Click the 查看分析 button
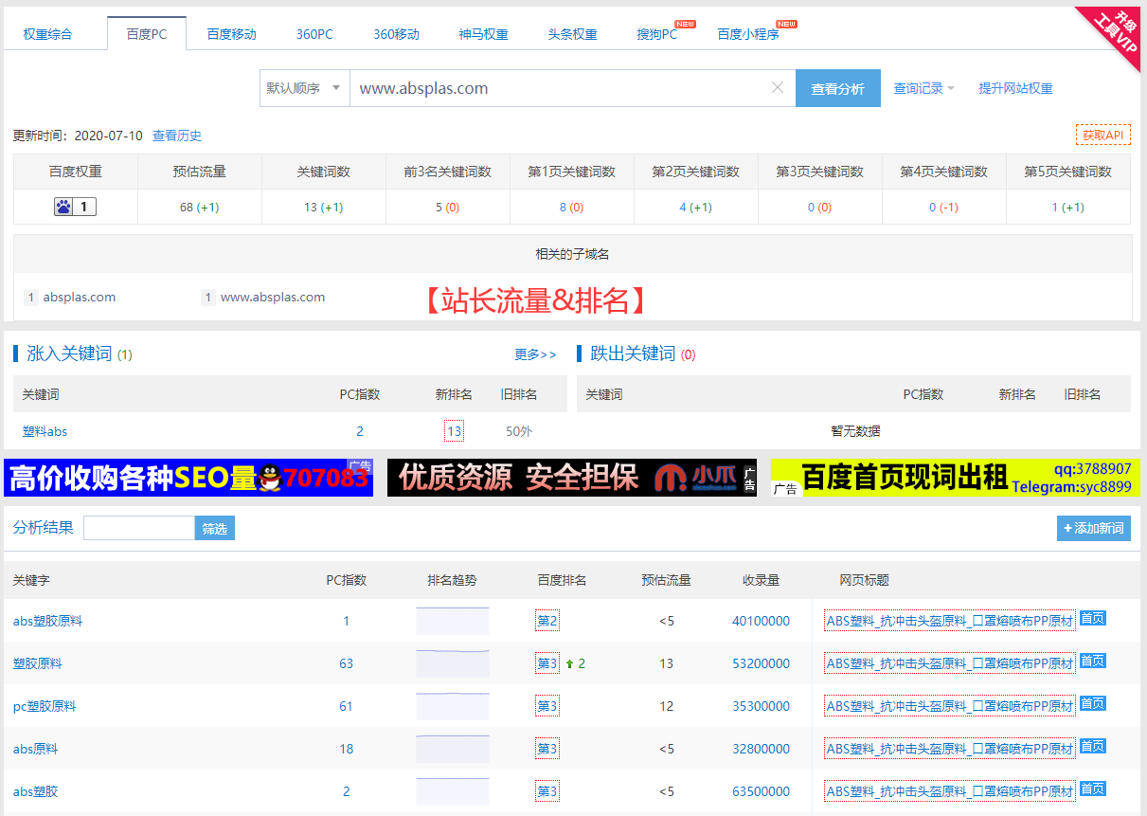 [x=837, y=88]
